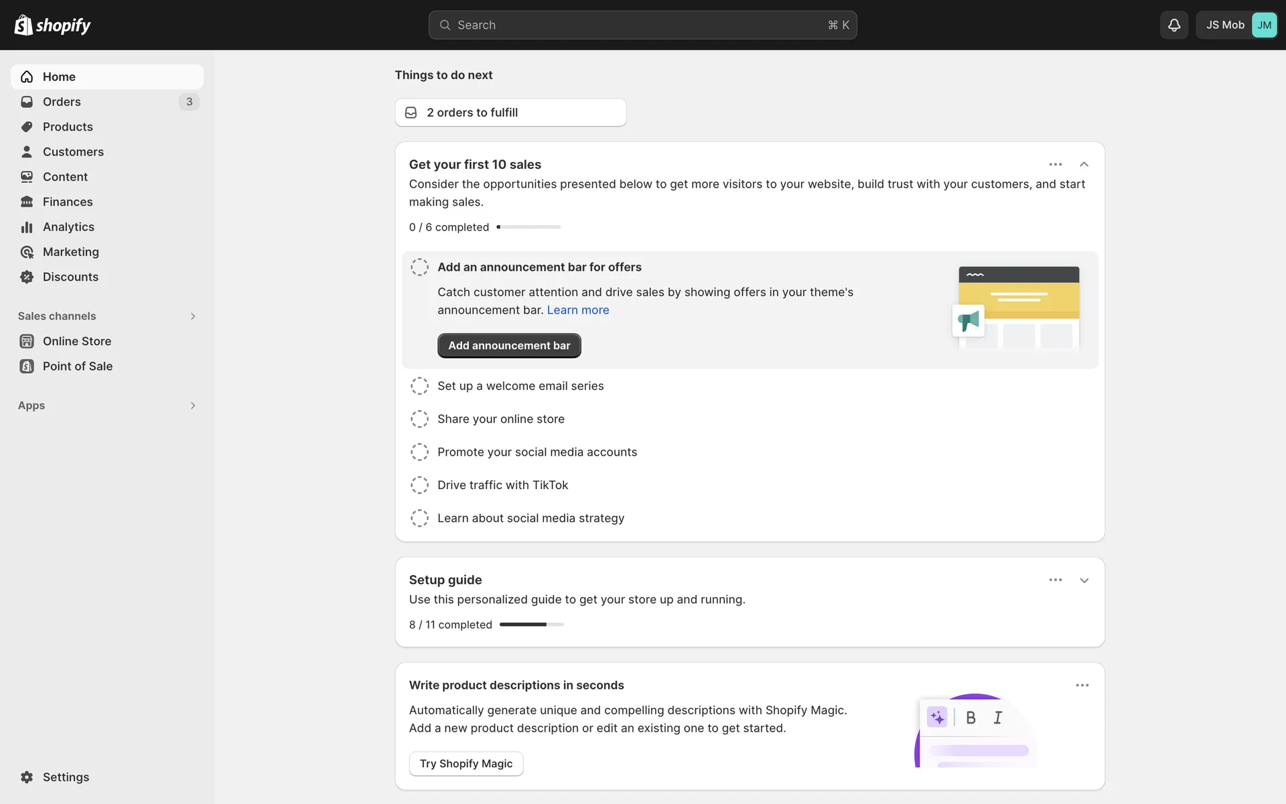The image size is (1286, 804).
Task: Click the Discounts badge icon in sidebar
Action: (27, 277)
